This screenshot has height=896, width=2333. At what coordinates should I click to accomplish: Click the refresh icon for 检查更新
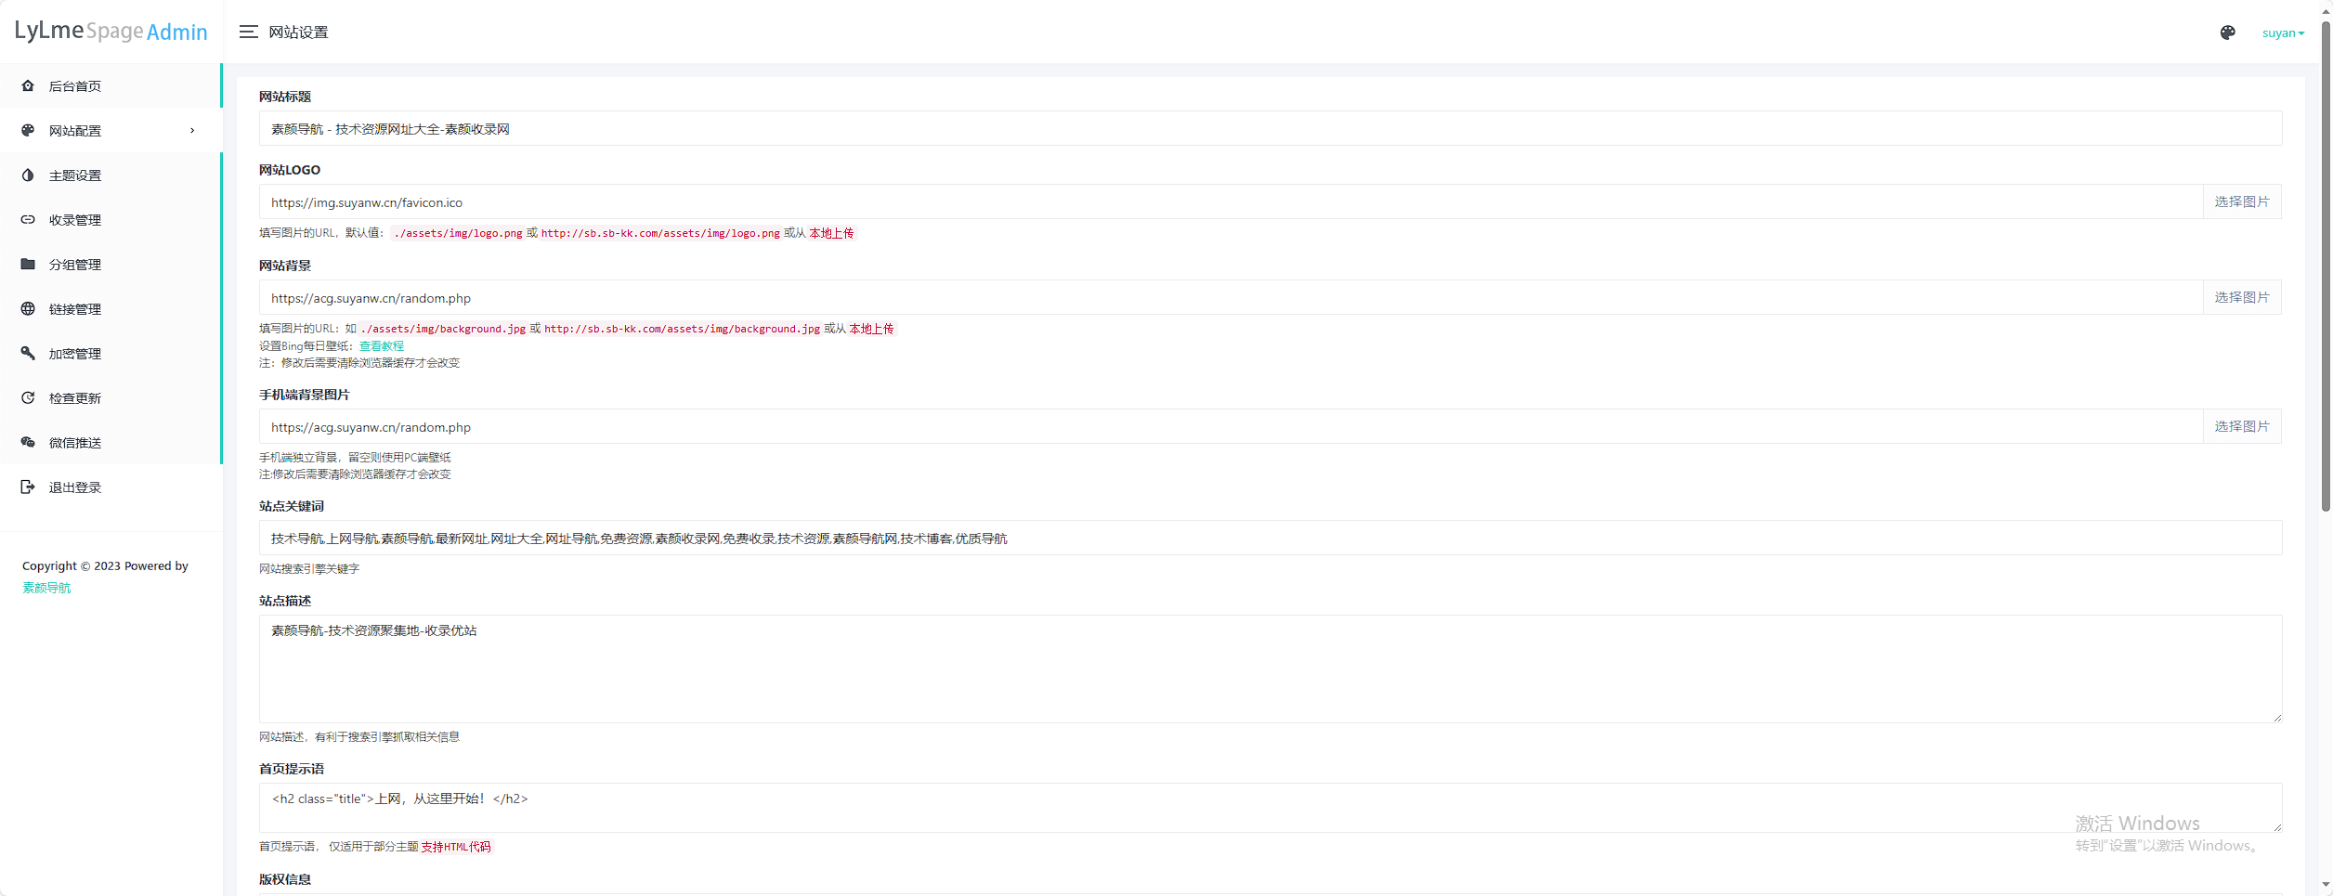click(x=28, y=397)
